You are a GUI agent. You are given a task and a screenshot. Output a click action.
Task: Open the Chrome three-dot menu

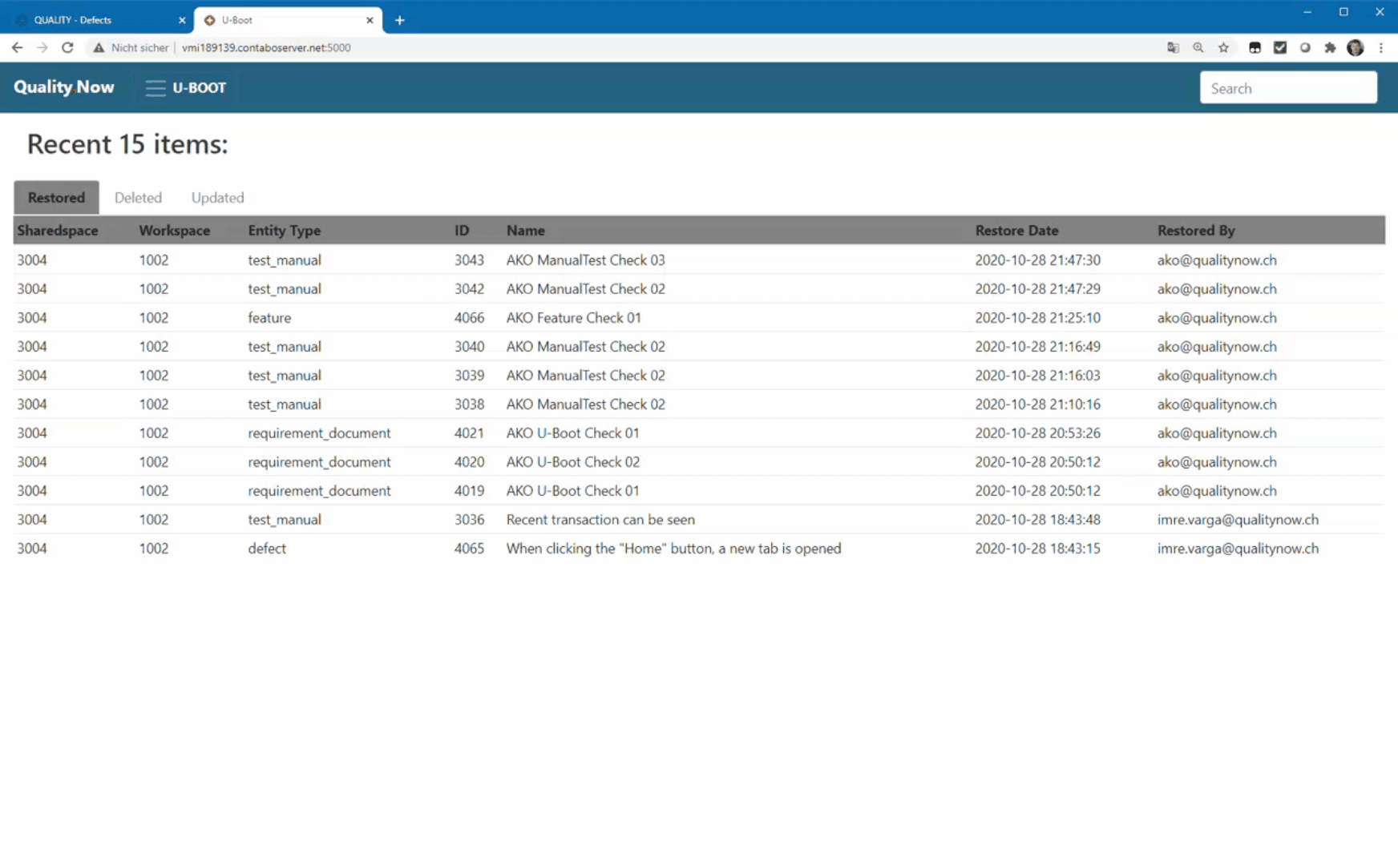point(1381,47)
